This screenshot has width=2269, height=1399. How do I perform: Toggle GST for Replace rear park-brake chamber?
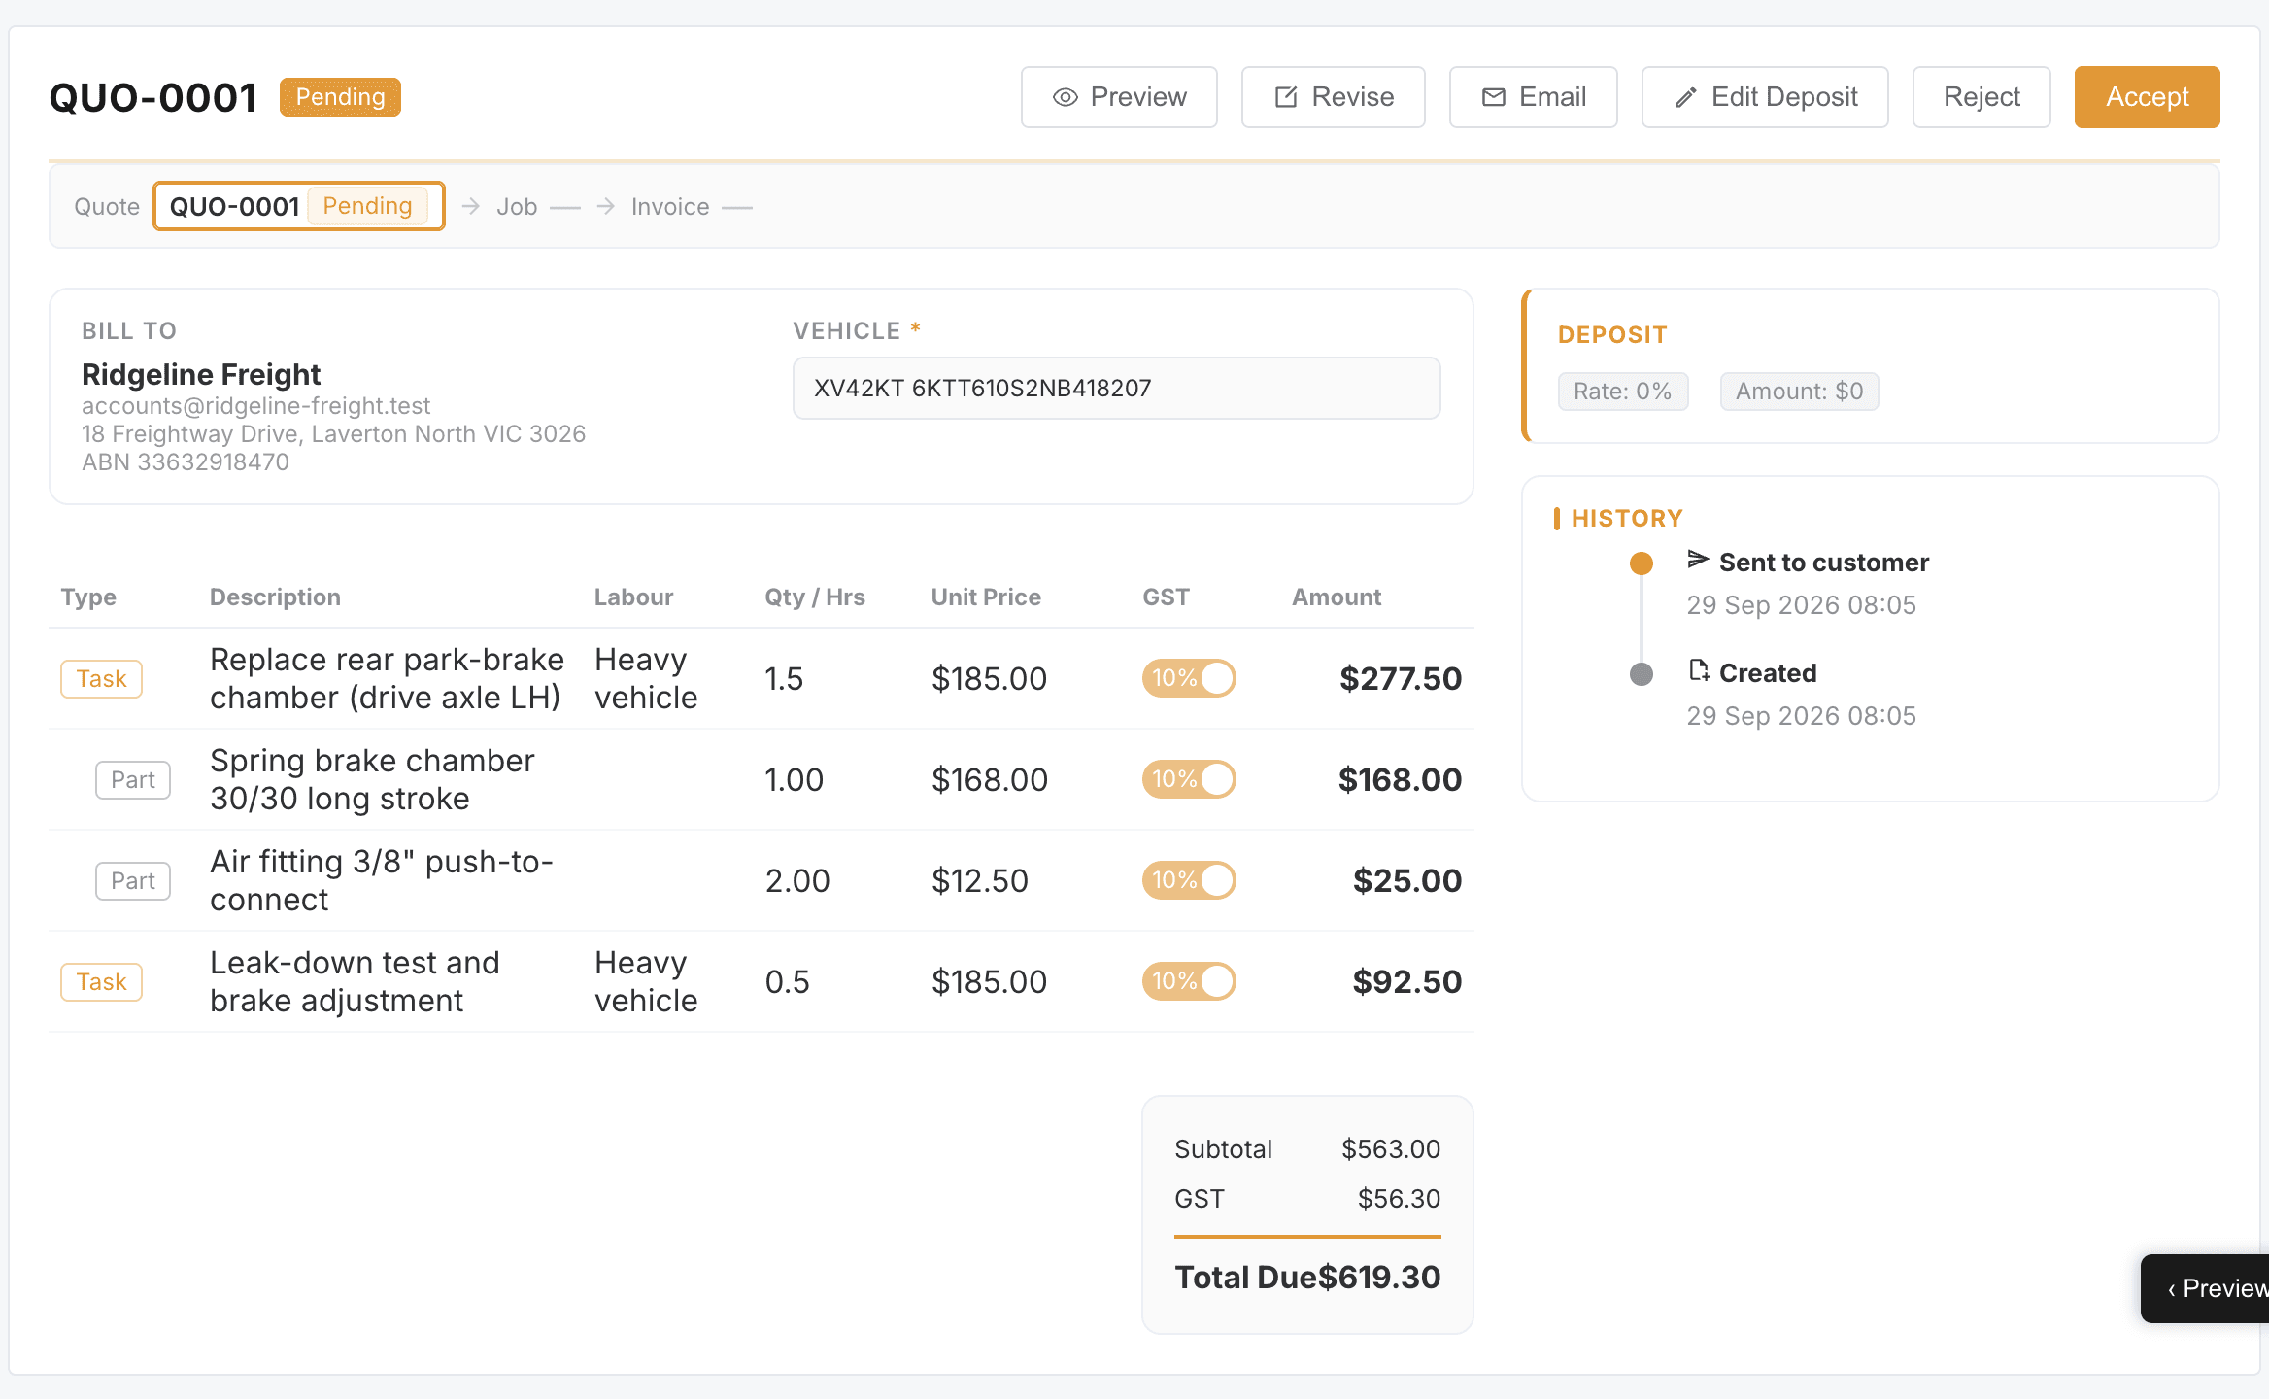pos(1189,678)
